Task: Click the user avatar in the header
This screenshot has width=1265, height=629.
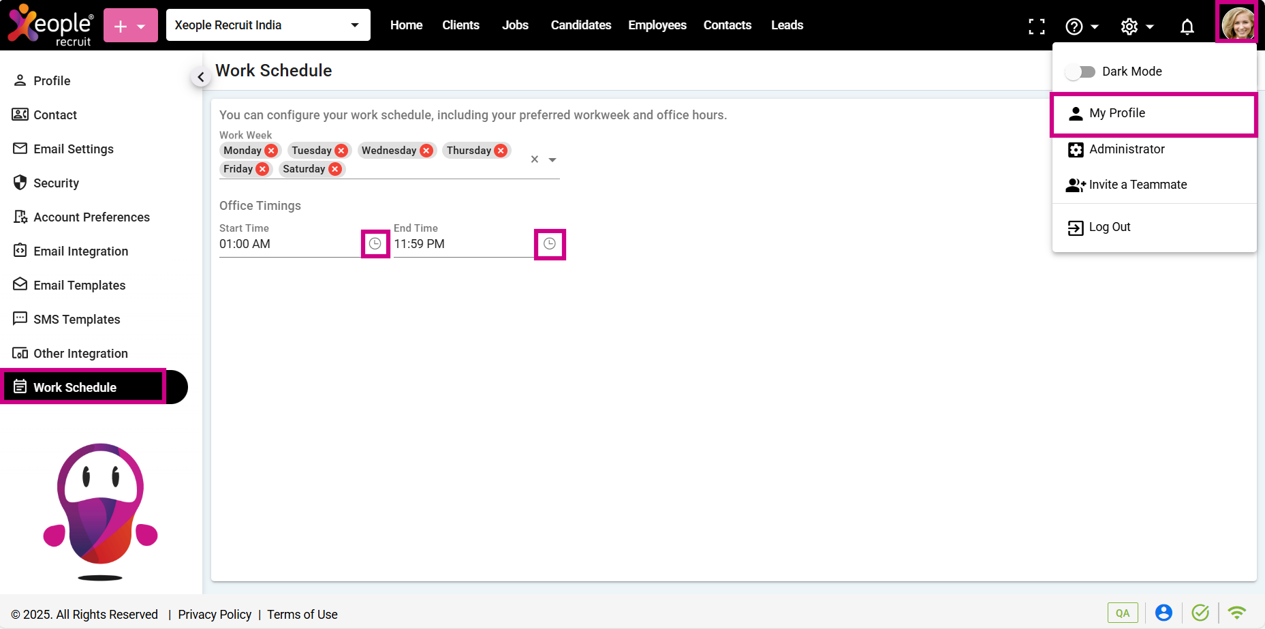Action: coord(1237,24)
